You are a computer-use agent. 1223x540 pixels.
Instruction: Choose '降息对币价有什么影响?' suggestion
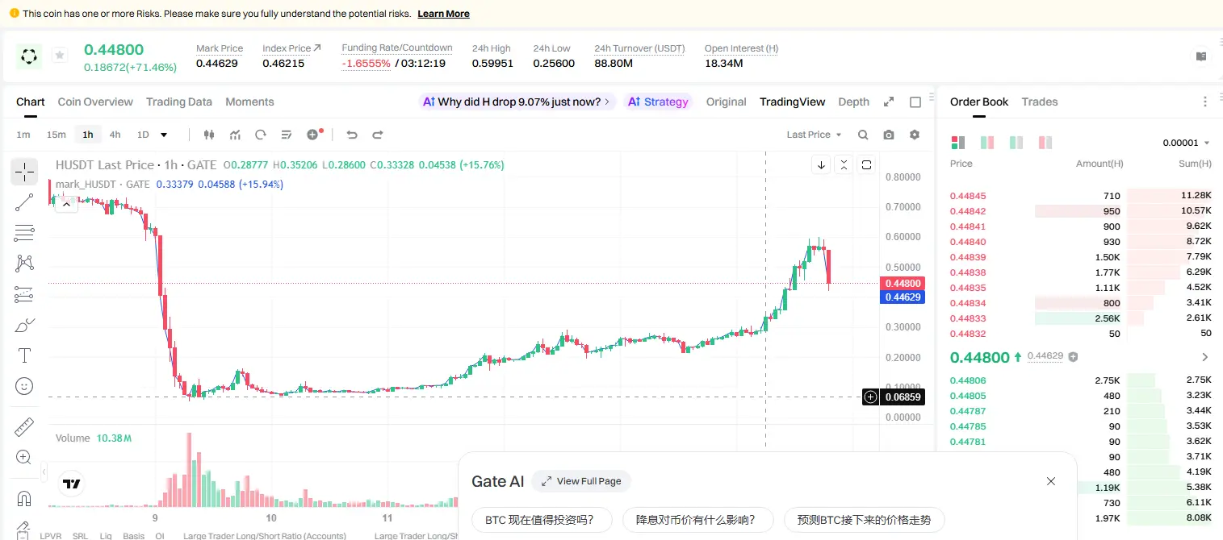tap(698, 520)
